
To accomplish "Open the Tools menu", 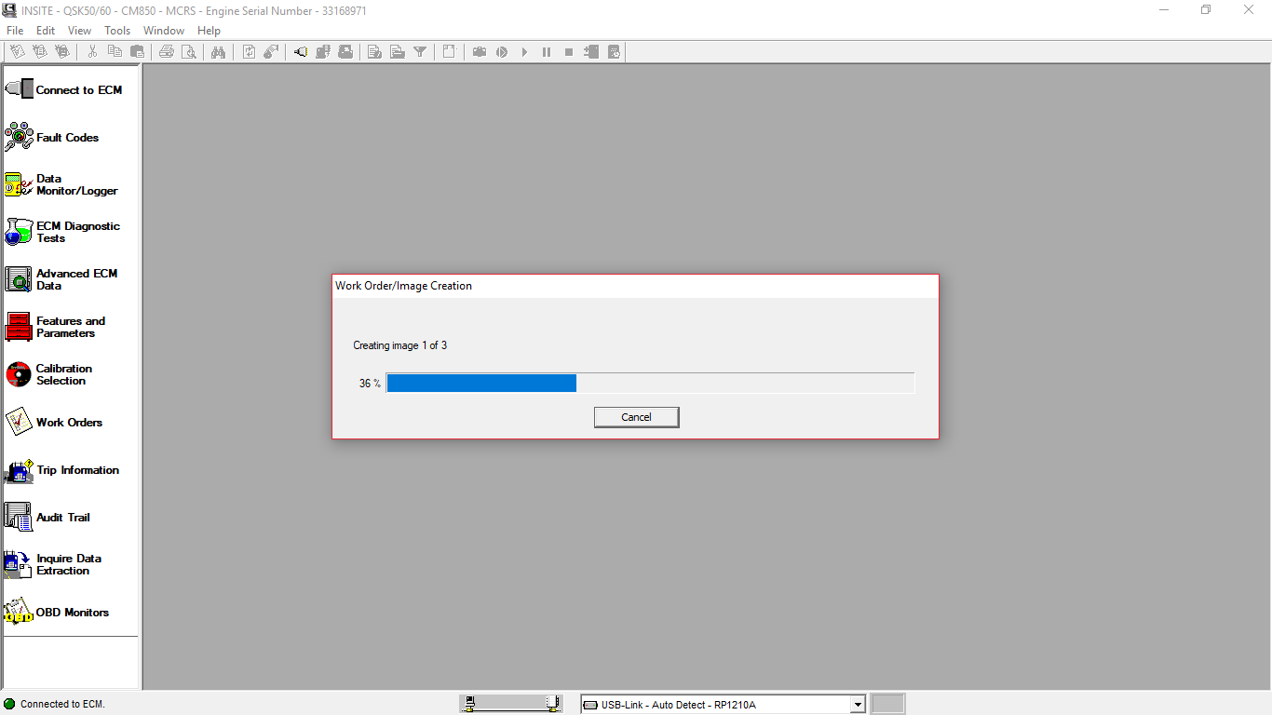I will point(117,31).
